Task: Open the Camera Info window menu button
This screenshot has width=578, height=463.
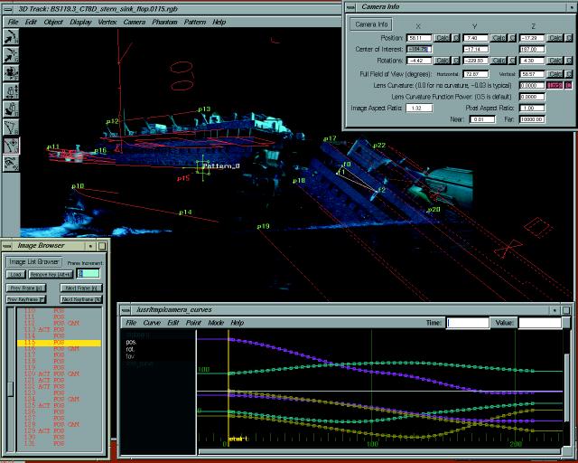Action: [x=351, y=6]
